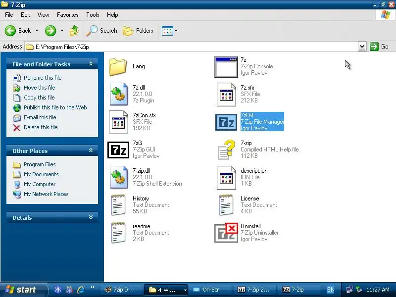Expand the Address bar dropdown
Image resolution: width=396 pixels, height=297 pixels.
pyautogui.click(x=362, y=47)
